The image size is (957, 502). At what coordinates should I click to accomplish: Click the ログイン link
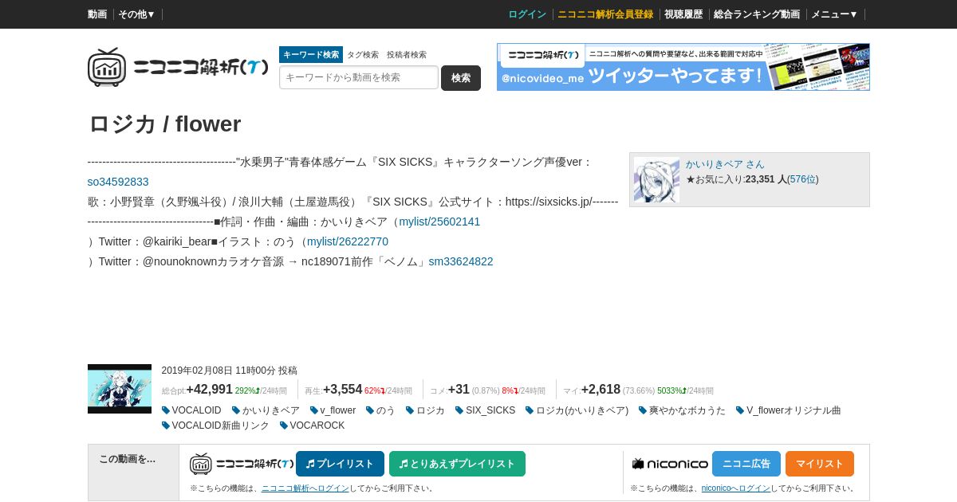coord(527,14)
